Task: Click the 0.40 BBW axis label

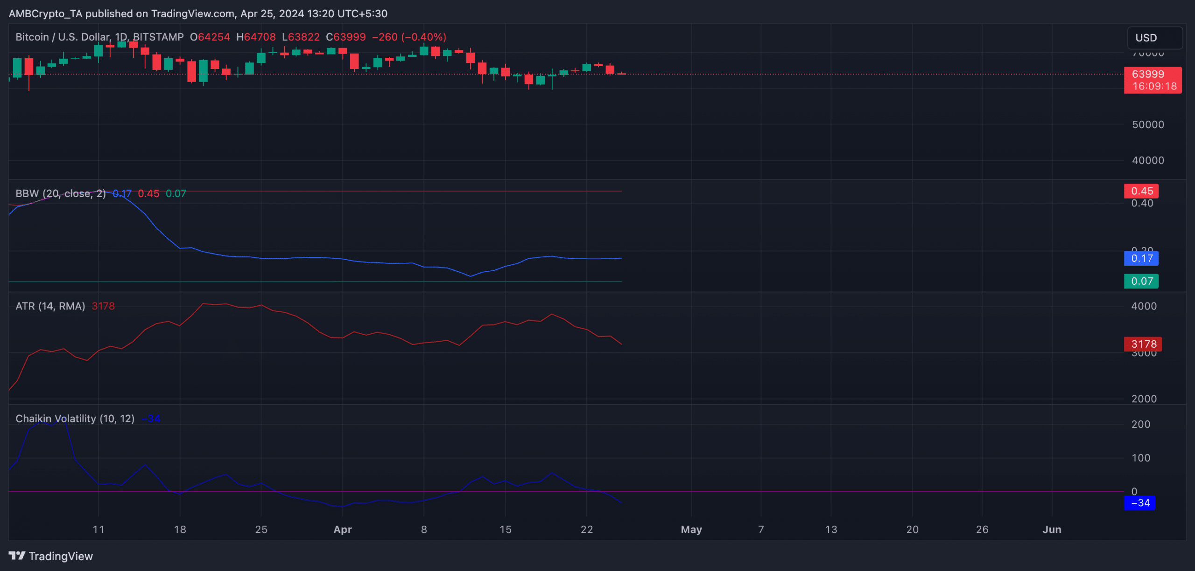Action: tap(1142, 203)
